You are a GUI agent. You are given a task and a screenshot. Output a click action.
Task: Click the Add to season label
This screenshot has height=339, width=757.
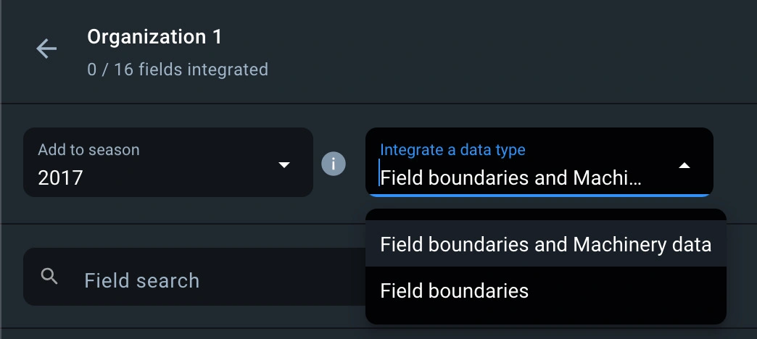pyautogui.click(x=88, y=150)
